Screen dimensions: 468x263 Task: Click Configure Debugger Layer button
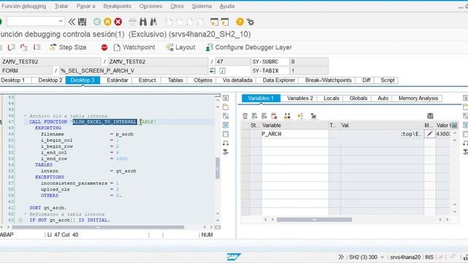tap(249, 47)
